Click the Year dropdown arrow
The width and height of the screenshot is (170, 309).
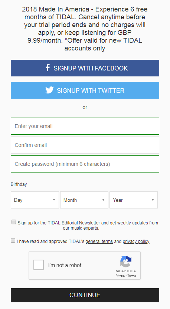[x=153, y=200]
